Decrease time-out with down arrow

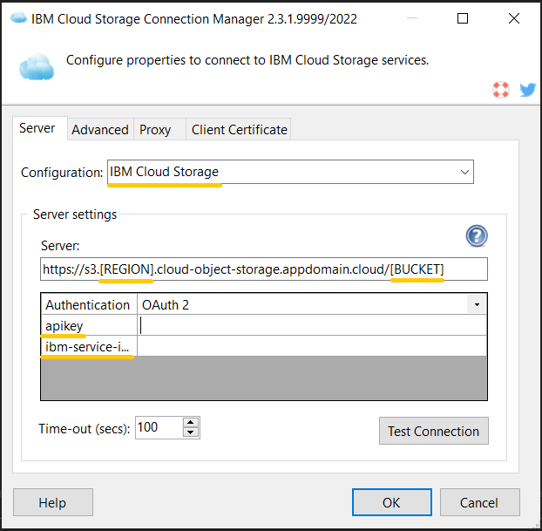(x=191, y=432)
